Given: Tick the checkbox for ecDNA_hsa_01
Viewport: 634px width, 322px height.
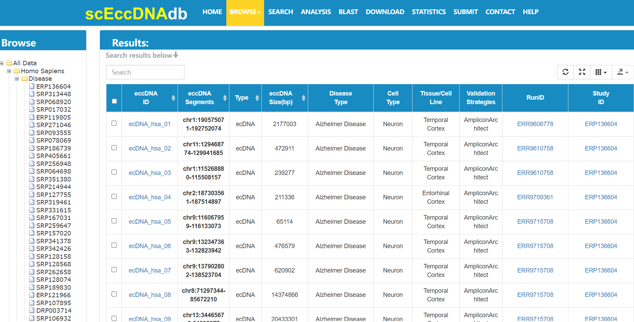Looking at the screenshot, I should 114,123.
